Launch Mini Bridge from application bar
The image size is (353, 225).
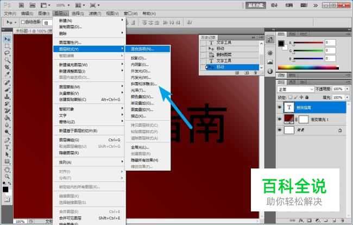(x=33, y=5)
